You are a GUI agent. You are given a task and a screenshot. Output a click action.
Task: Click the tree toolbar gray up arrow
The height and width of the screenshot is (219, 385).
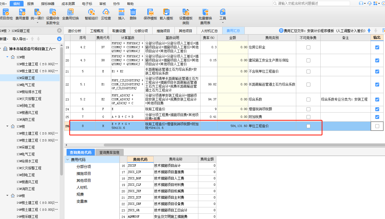[32, 39]
